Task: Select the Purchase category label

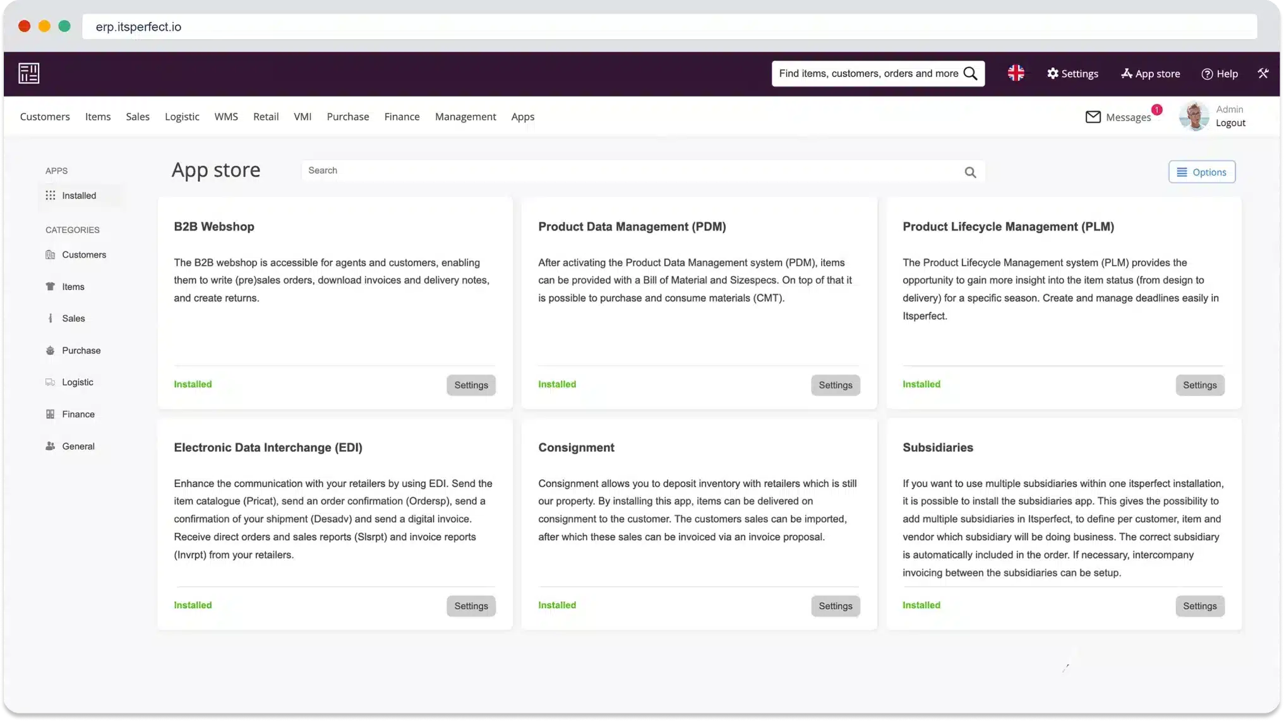Action: 81,350
